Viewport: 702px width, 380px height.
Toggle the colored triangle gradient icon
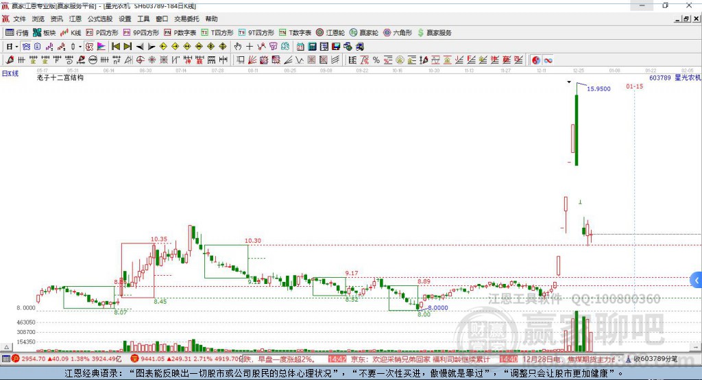(x=101, y=47)
